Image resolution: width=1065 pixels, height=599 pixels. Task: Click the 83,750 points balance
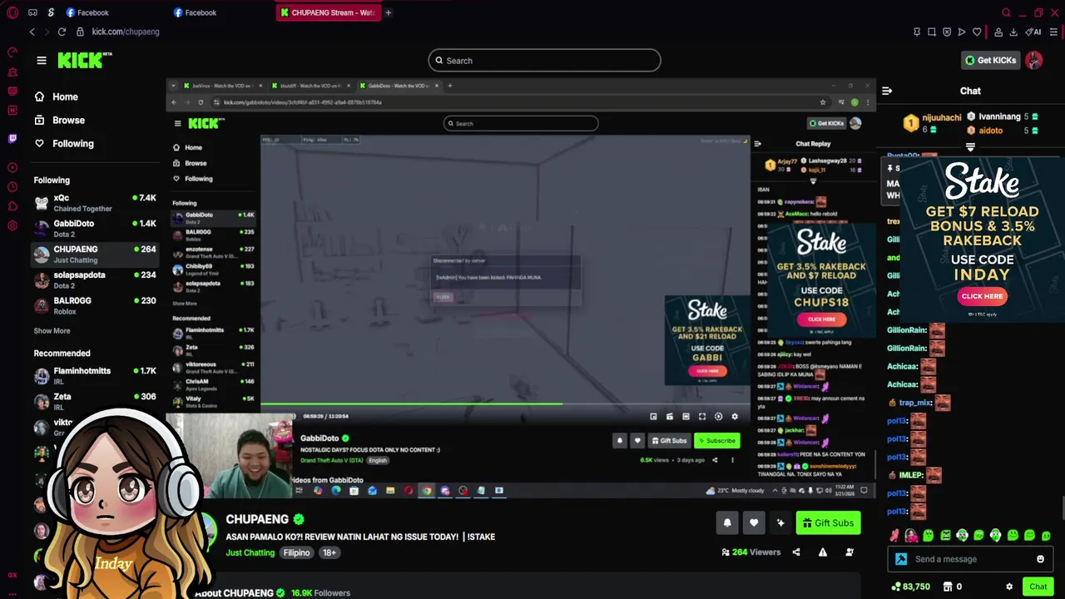910,587
